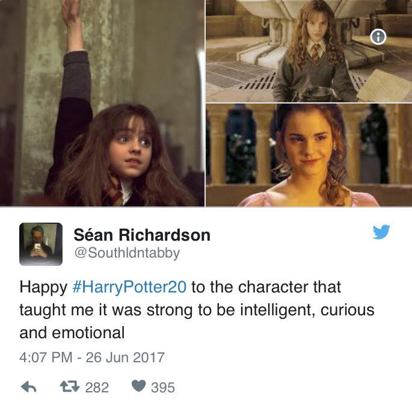Screen dimensions: 412x408
Task: View top-right photo of girl with cauldron
Action: [x=309, y=51]
